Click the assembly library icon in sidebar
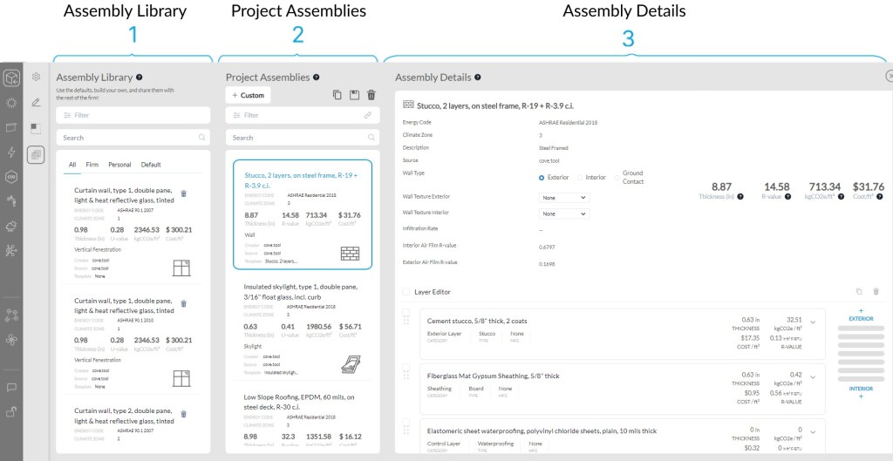The height and width of the screenshot is (461, 893). tap(36, 154)
